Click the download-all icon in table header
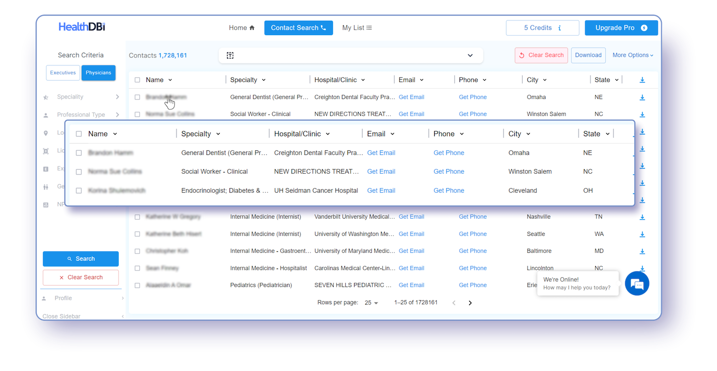The width and height of the screenshot is (717, 371). click(x=642, y=80)
